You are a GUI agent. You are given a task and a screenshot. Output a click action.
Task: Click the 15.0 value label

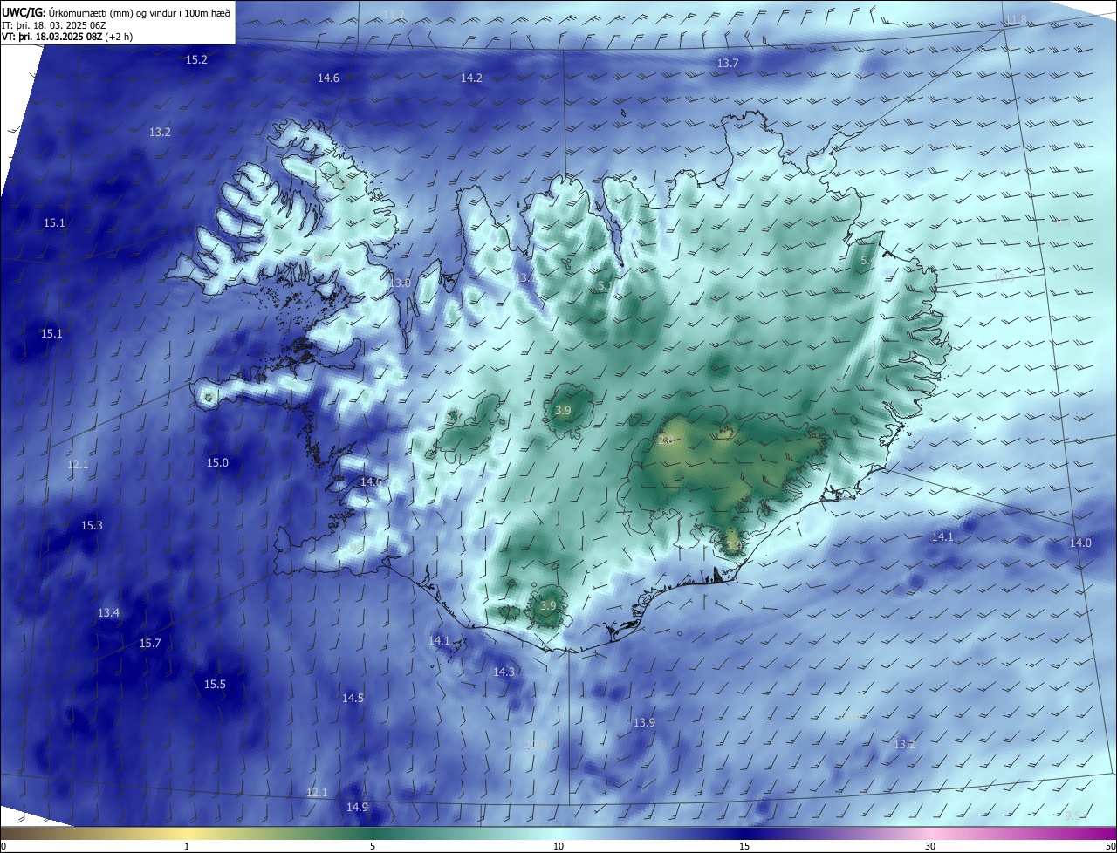click(x=217, y=462)
